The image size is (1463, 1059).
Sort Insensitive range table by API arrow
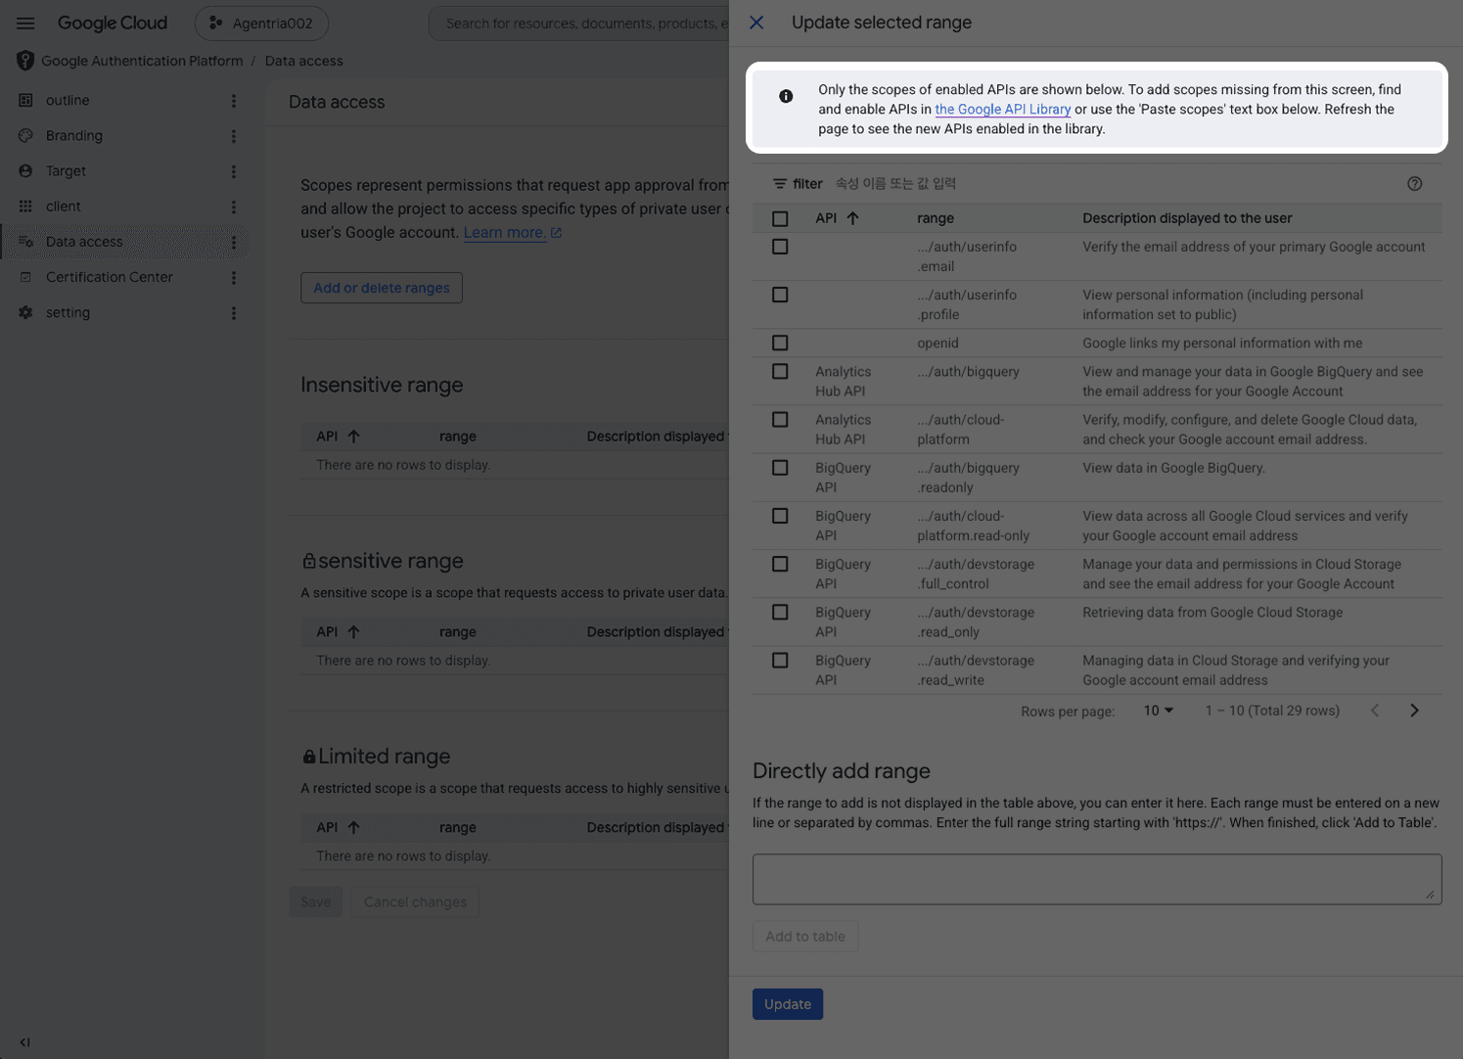(353, 437)
